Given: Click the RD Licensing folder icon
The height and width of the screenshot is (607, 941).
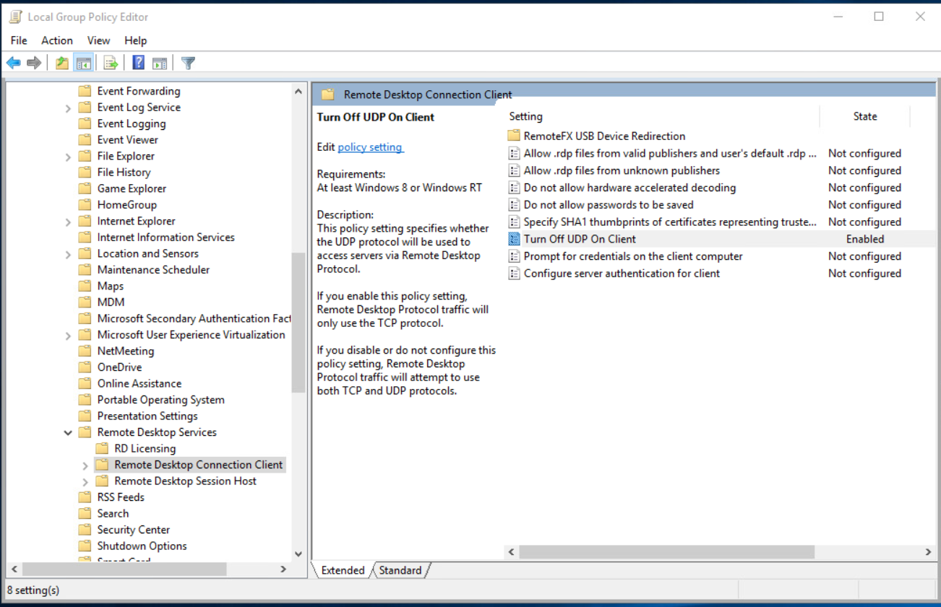Looking at the screenshot, I should coord(102,449).
